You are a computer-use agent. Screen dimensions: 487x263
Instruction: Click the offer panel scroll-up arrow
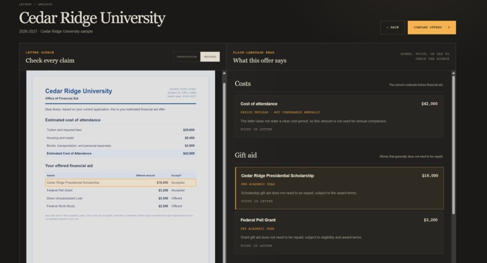pos(453,73)
